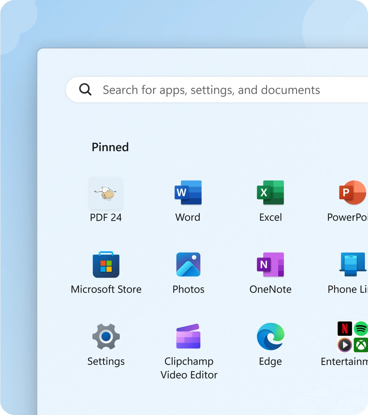This screenshot has height=415, width=368.
Task: Click the Xbox icon in Entertainment folder
Action: point(361,345)
